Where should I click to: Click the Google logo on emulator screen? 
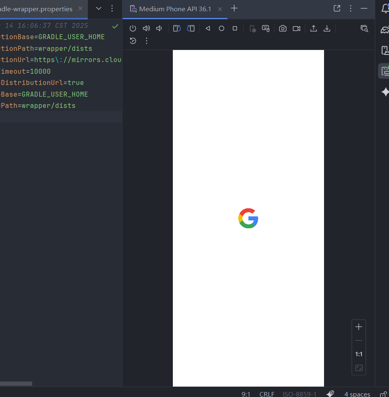248,218
